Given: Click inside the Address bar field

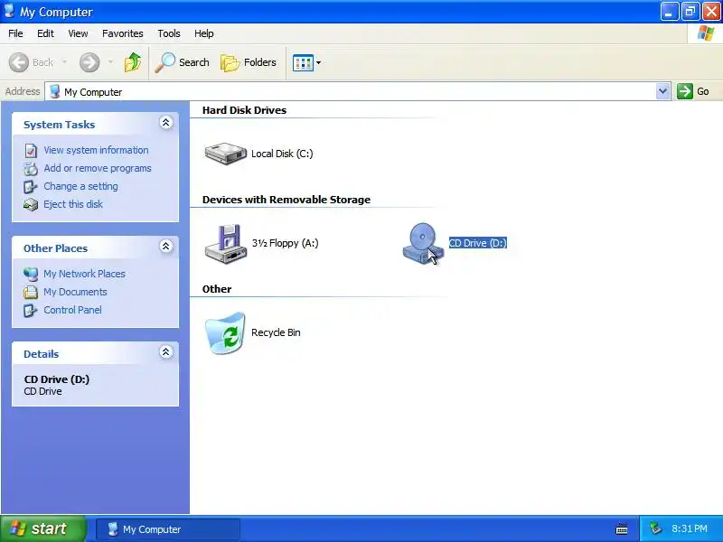Looking at the screenshot, I should point(351,91).
